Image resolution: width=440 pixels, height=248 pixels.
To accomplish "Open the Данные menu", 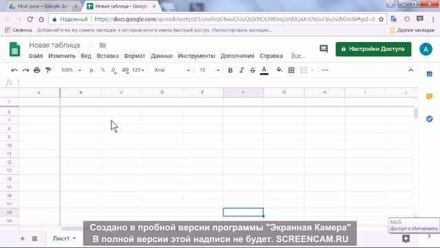I will click(x=162, y=56).
